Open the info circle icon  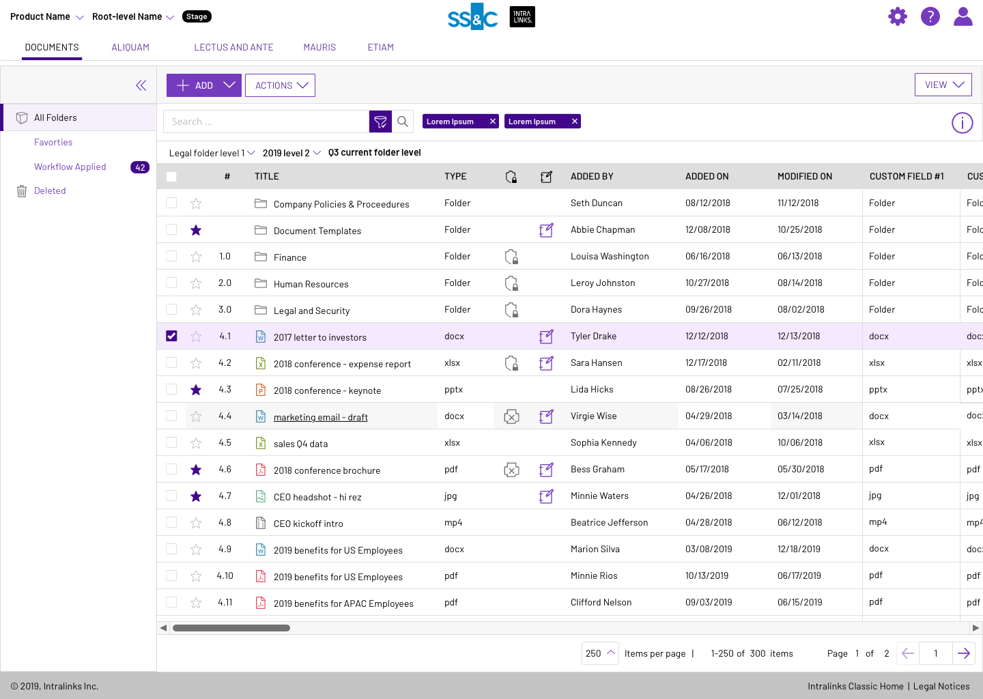pyautogui.click(x=963, y=123)
